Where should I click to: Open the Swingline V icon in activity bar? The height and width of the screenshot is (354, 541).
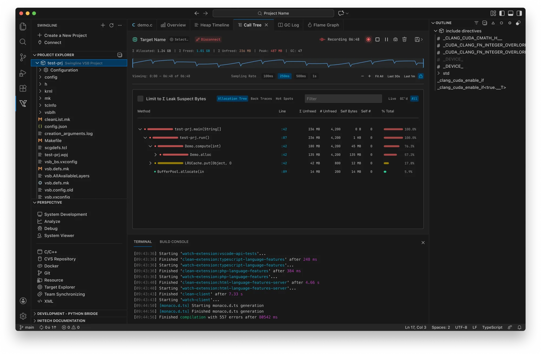(x=23, y=103)
